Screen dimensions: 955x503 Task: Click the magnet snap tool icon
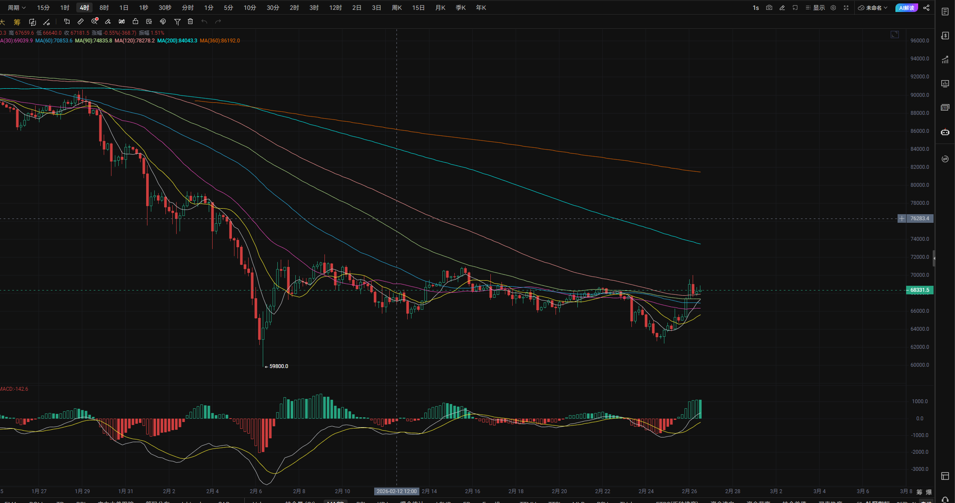pos(163,21)
